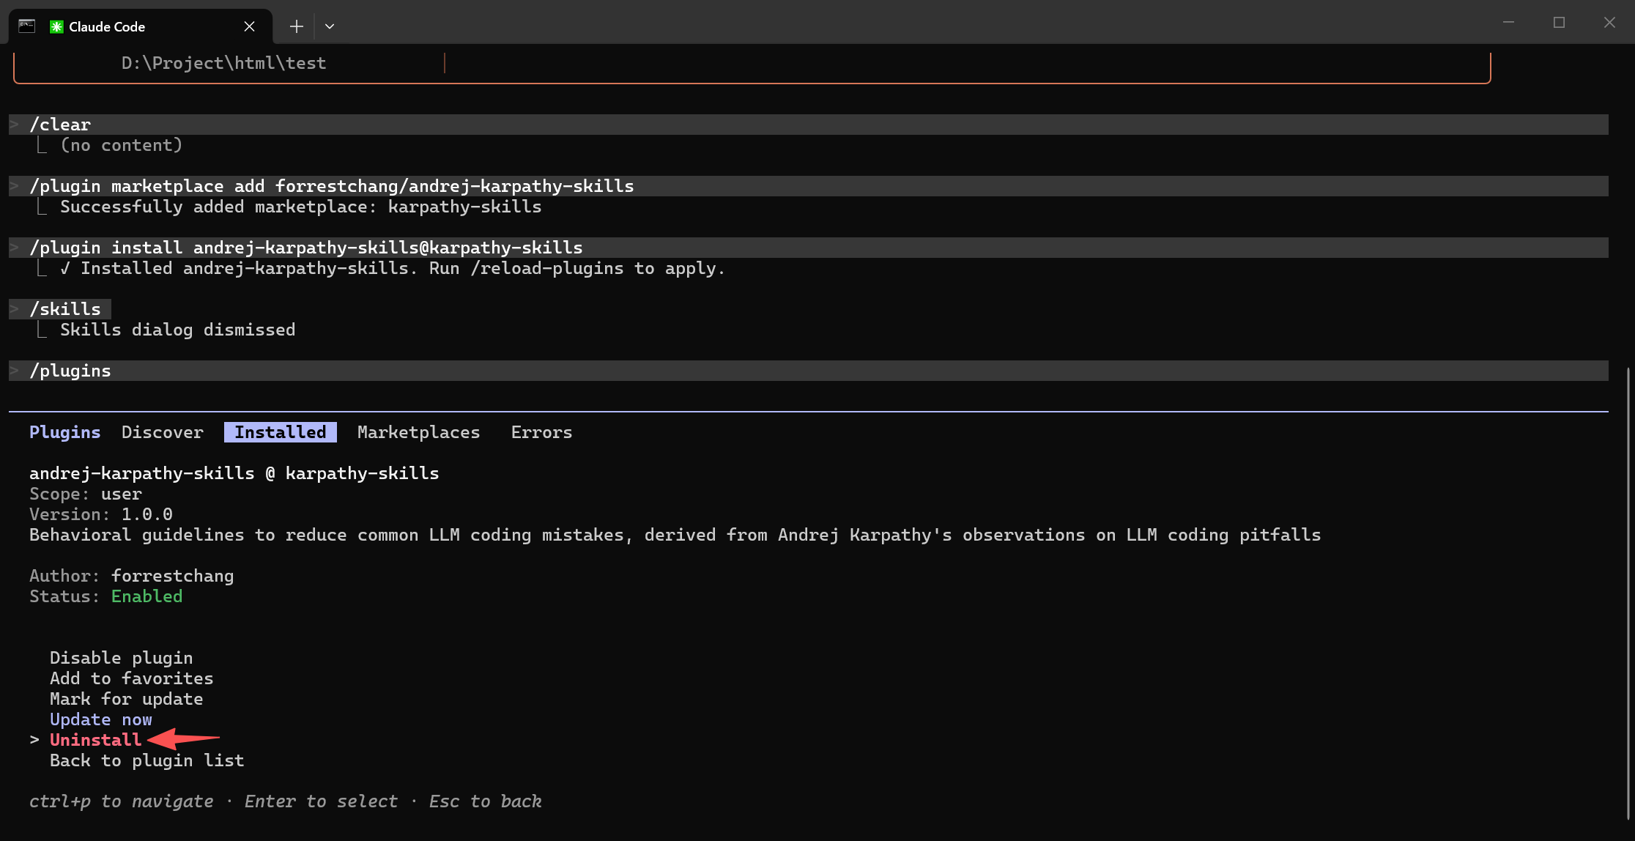Choose Add to favorites
The height and width of the screenshot is (841, 1635).
coord(132,678)
